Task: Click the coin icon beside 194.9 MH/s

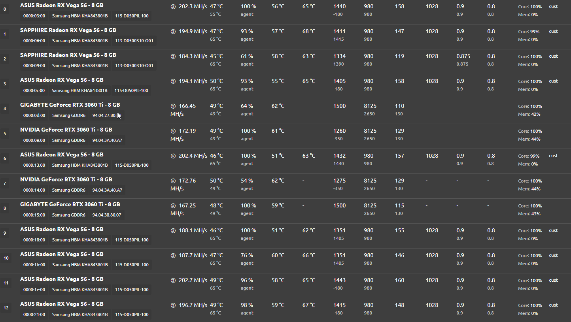Action: [173, 32]
